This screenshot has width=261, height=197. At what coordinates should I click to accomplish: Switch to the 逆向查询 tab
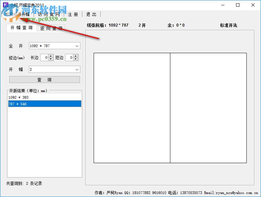pyautogui.click(x=51, y=28)
